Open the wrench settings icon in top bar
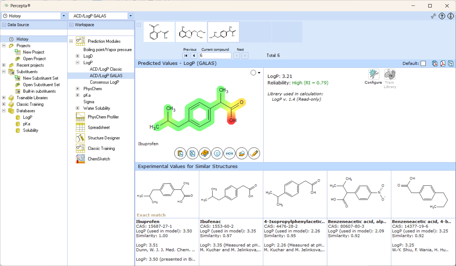This screenshot has height=266, width=456. pos(433,16)
